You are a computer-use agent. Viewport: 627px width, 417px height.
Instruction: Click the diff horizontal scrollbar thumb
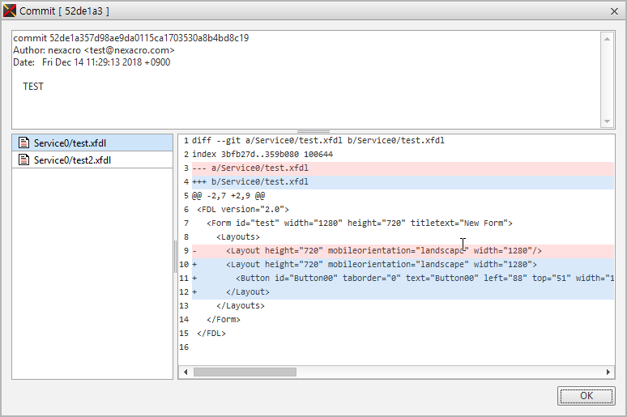pos(245,372)
